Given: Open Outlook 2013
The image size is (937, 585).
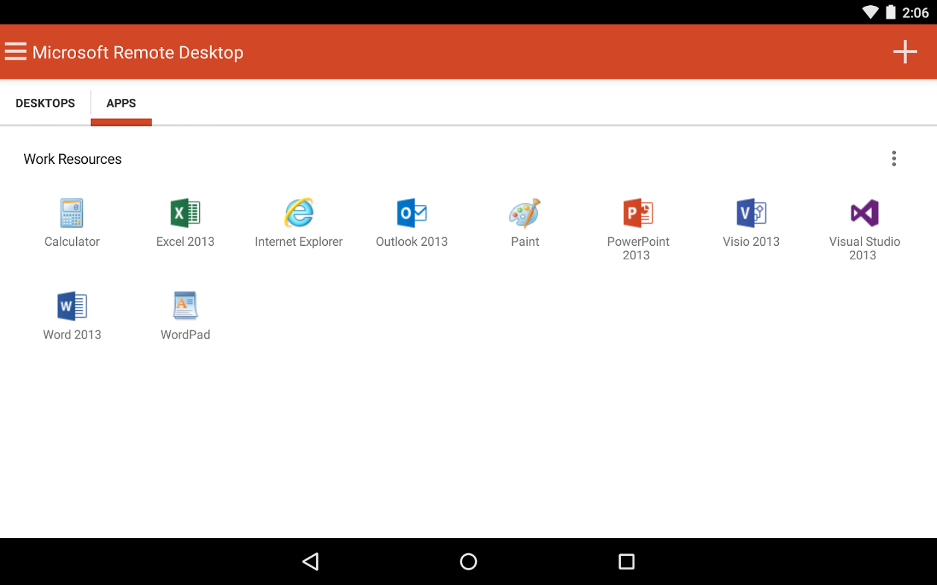Looking at the screenshot, I should click(x=411, y=221).
